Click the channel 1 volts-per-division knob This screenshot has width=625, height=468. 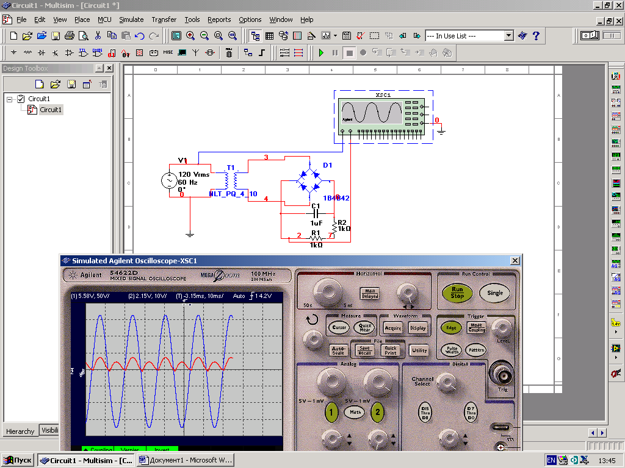tap(330, 381)
